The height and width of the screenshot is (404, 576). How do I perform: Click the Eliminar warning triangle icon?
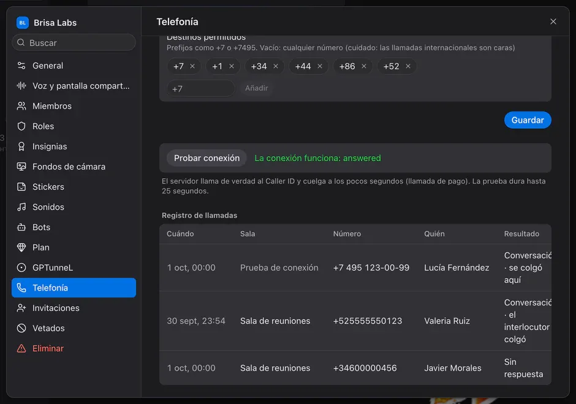click(21, 348)
